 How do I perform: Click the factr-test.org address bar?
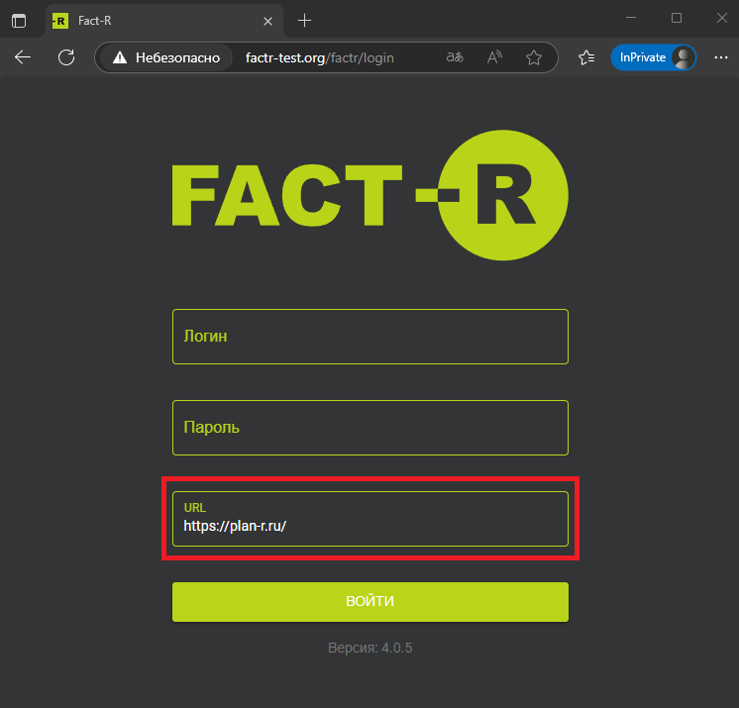(x=327, y=57)
